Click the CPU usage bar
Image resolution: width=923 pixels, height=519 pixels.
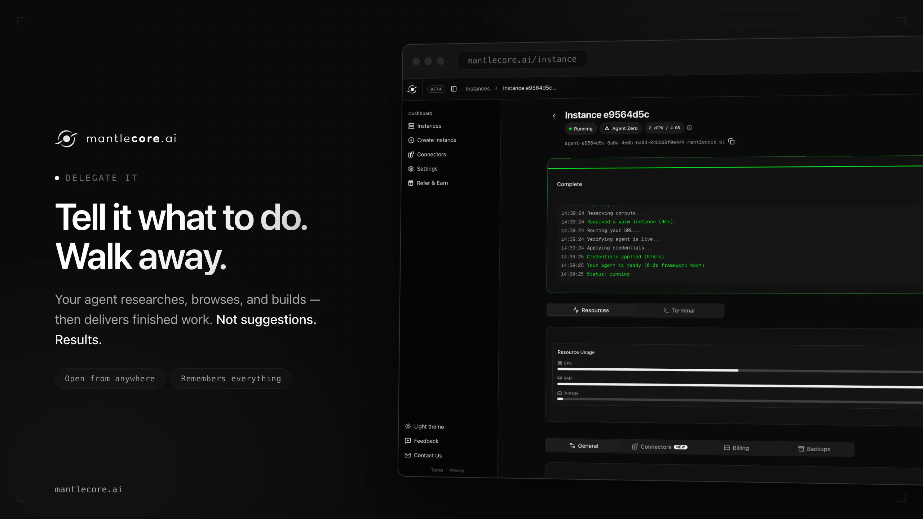(x=740, y=371)
